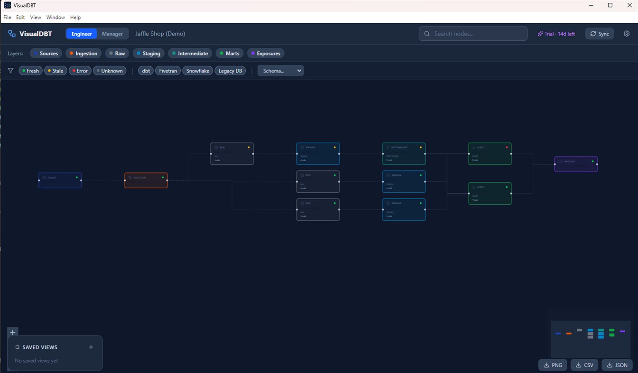Viewport: 638px width, 373px height.
Task: Click the Ingestion node's green status dot
Action: click(163, 177)
